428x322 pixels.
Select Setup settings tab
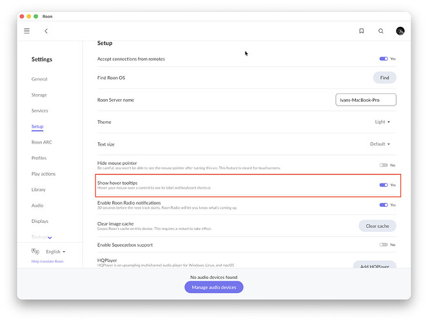point(37,126)
